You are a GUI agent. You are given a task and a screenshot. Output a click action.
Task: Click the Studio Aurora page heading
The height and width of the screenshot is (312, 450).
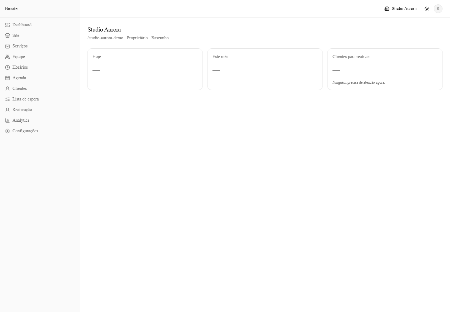coord(104,30)
